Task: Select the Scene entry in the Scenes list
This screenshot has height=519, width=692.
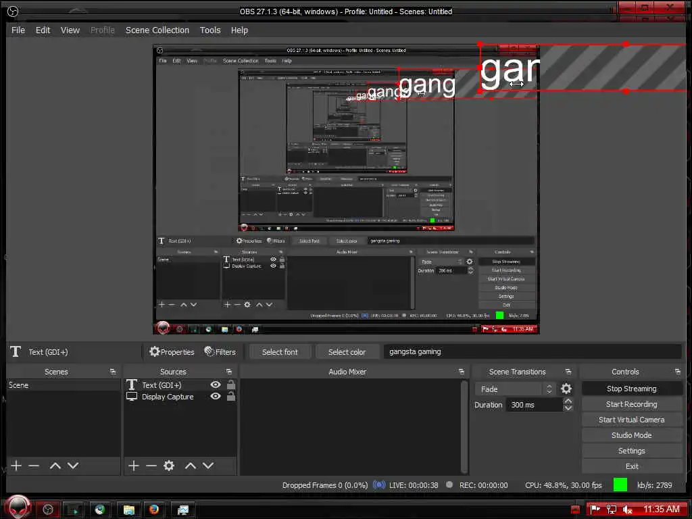Action: click(63, 385)
